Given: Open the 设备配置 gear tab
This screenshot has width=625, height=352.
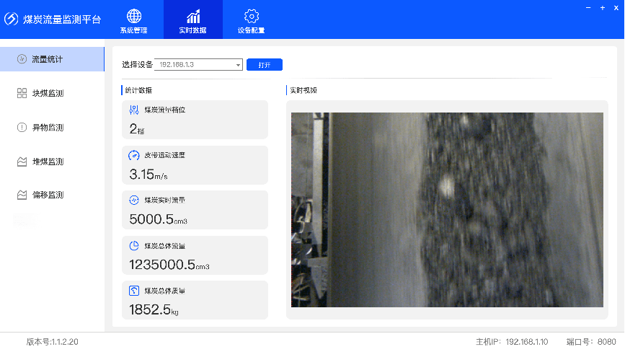Looking at the screenshot, I should point(251,20).
